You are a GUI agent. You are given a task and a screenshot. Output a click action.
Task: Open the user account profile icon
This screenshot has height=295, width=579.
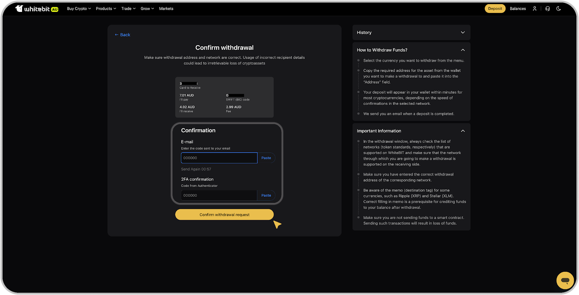(x=534, y=9)
